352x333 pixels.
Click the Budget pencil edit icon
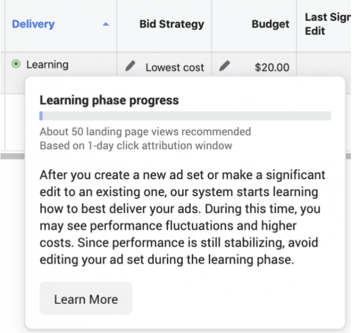225,66
